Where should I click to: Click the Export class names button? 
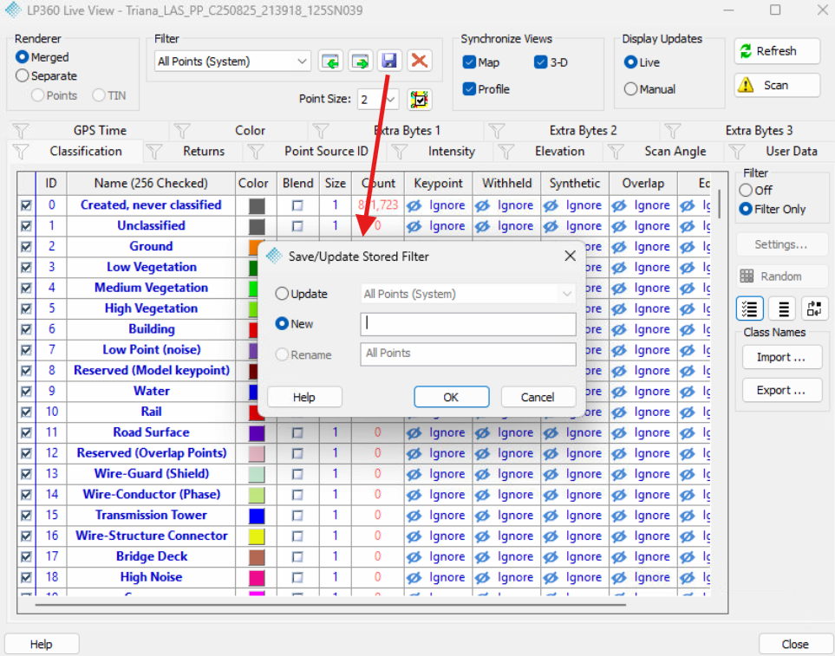coord(782,391)
